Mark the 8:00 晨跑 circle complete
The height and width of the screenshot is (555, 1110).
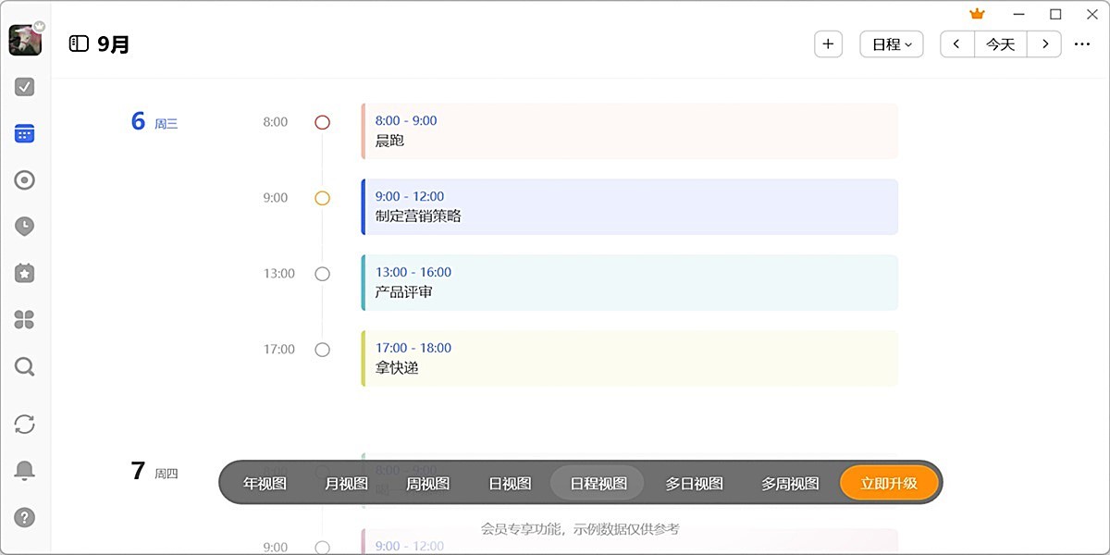point(322,122)
